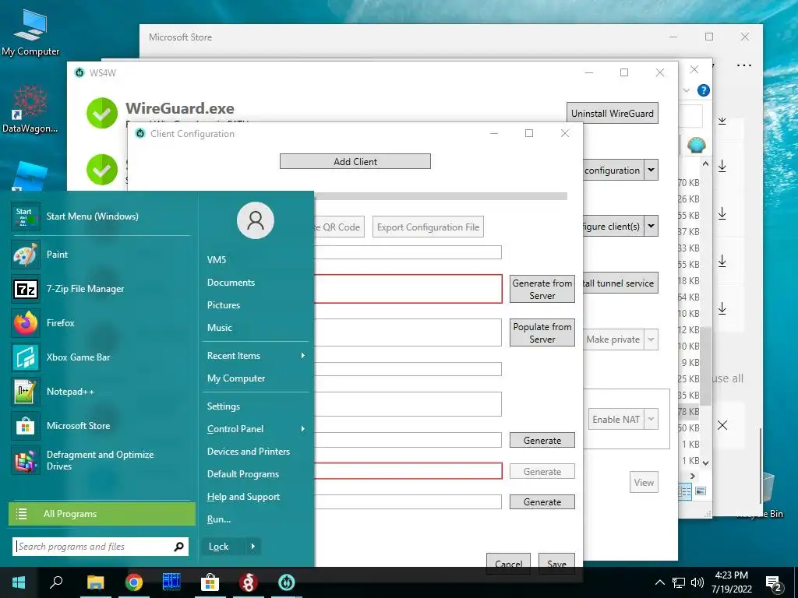Image resolution: width=798 pixels, height=598 pixels.
Task: Click the user account avatar
Action: tap(256, 220)
